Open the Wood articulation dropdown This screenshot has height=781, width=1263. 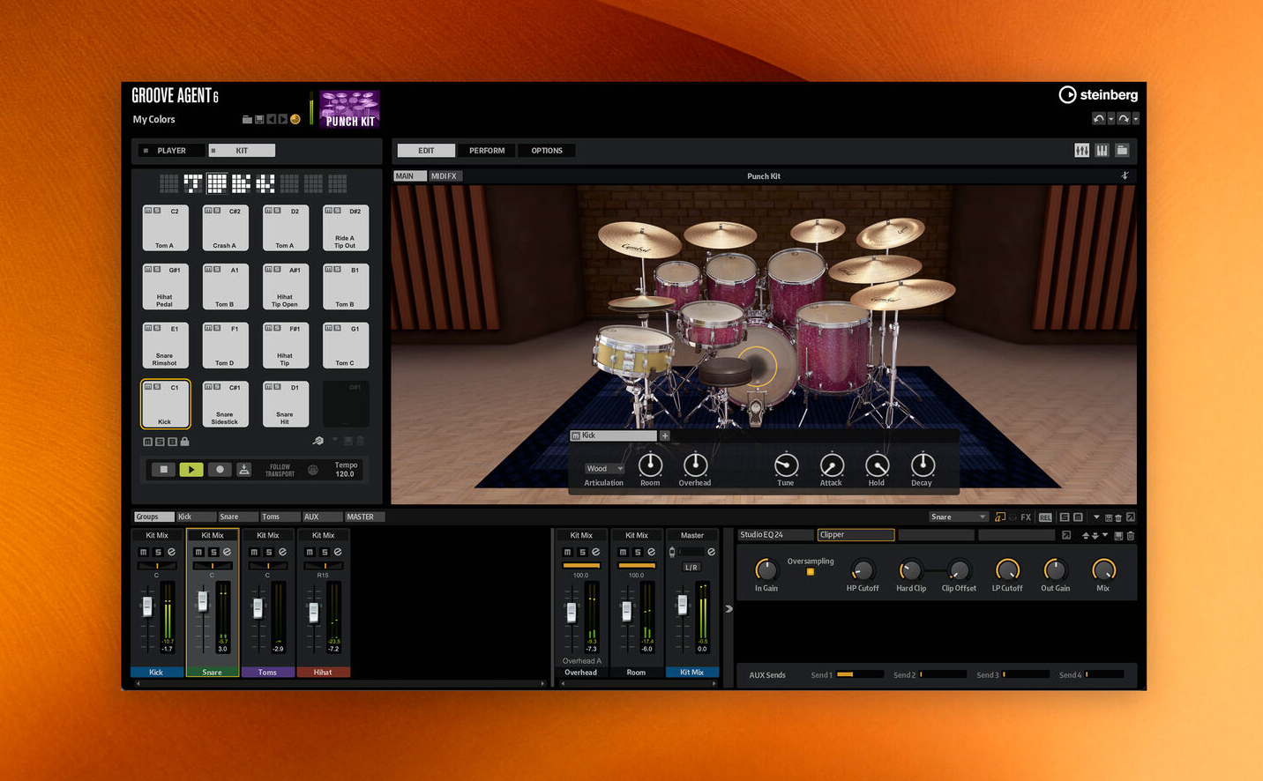tap(604, 469)
